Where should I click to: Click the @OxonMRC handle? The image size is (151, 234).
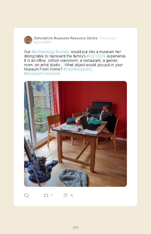coord(43,42)
